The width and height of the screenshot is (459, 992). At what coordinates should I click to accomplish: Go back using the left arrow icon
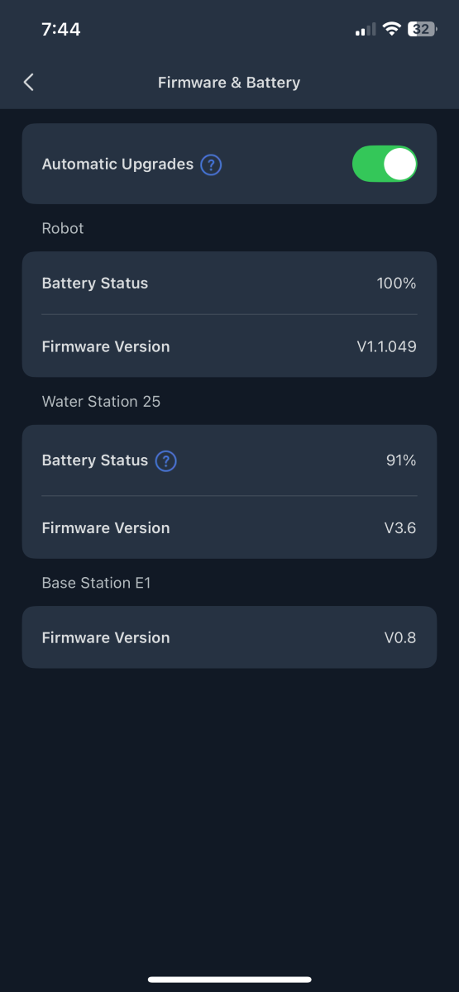point(29,82)
